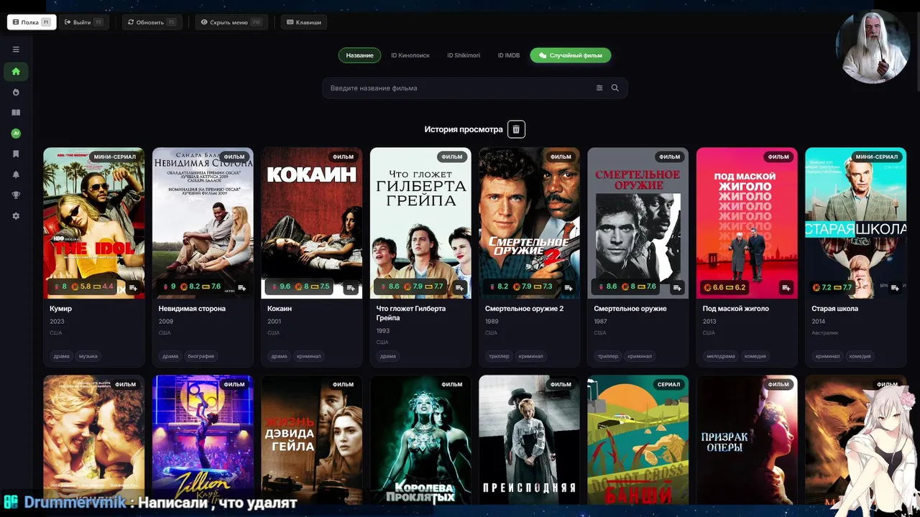Open the Преисподняя poster
Image resolution: width=920 pixels, height=517 pixels.
tap(529, 439)
